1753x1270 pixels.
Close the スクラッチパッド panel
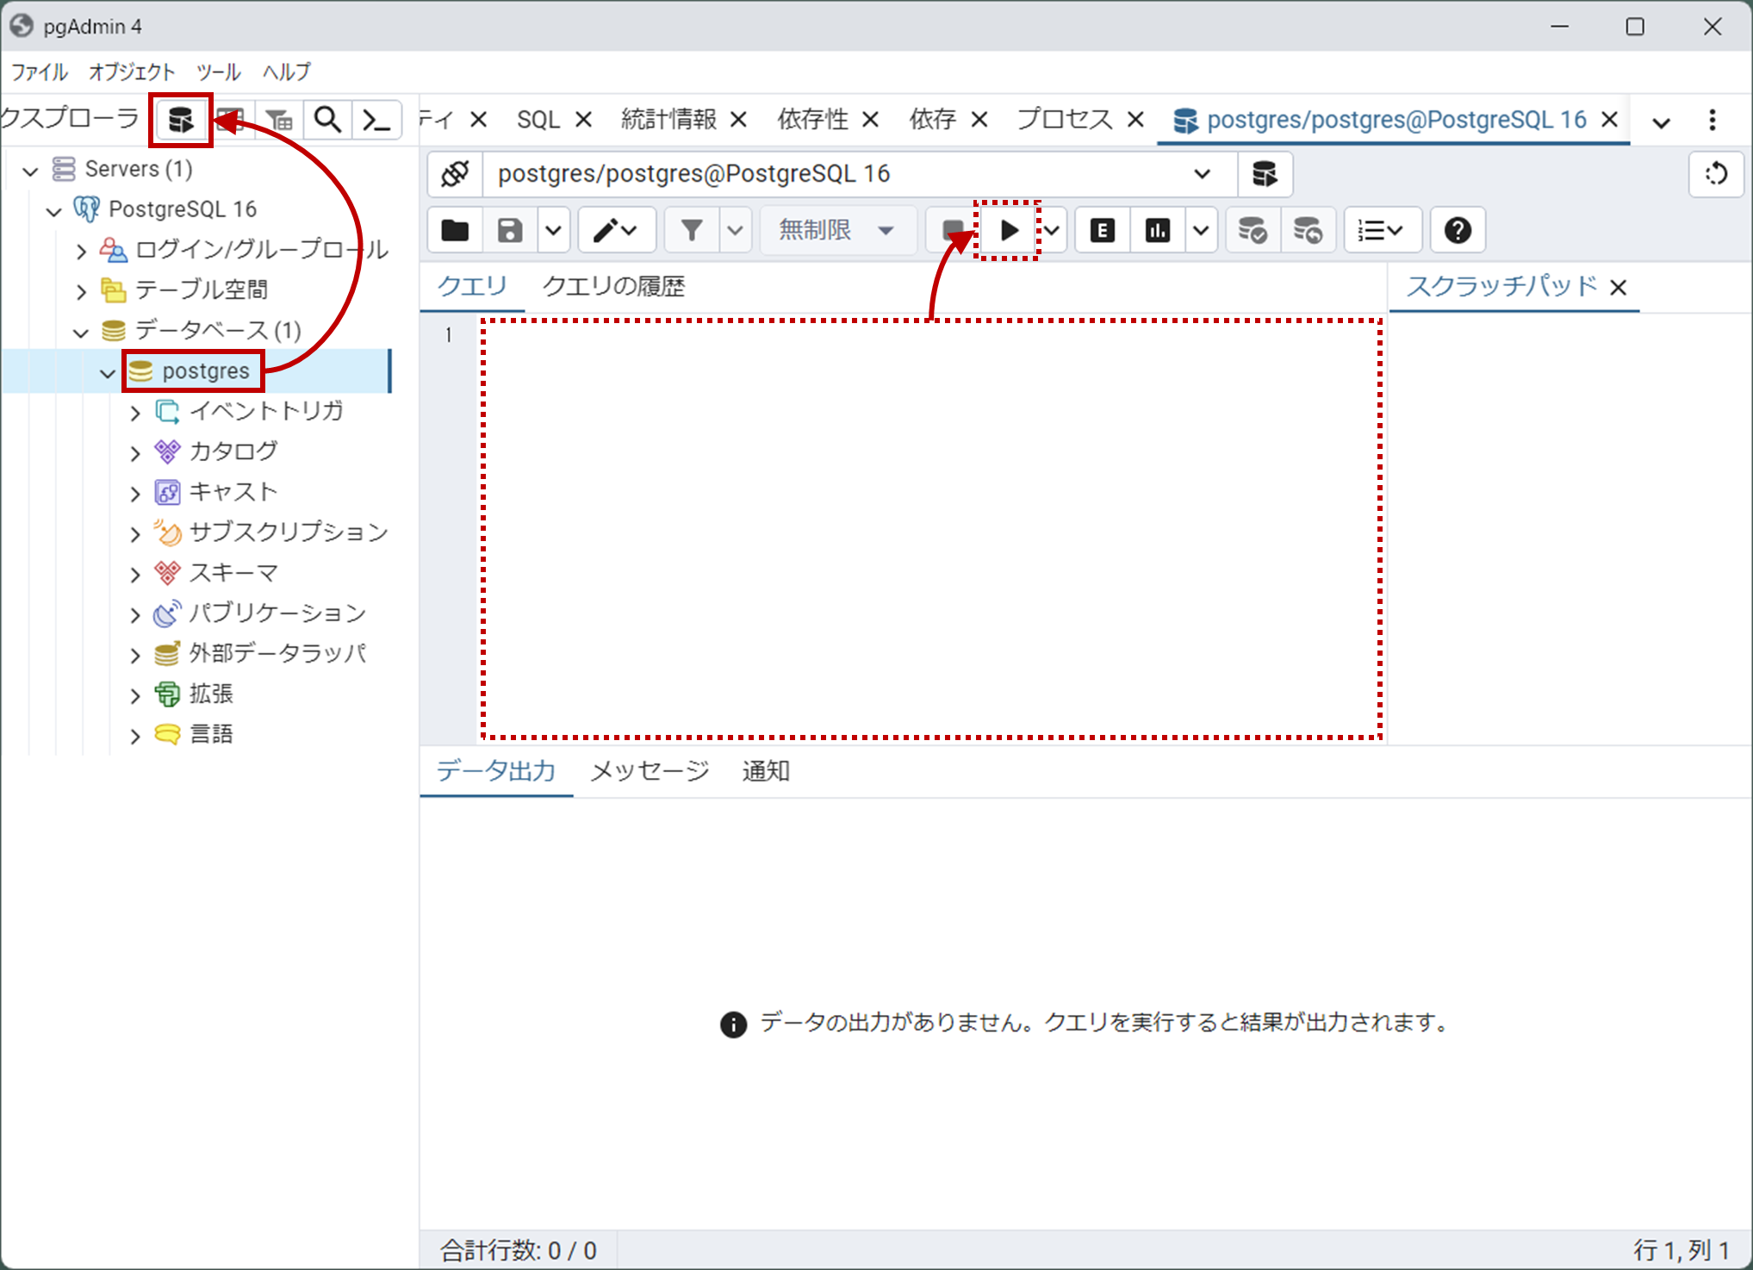click(x=1619, y=288)
